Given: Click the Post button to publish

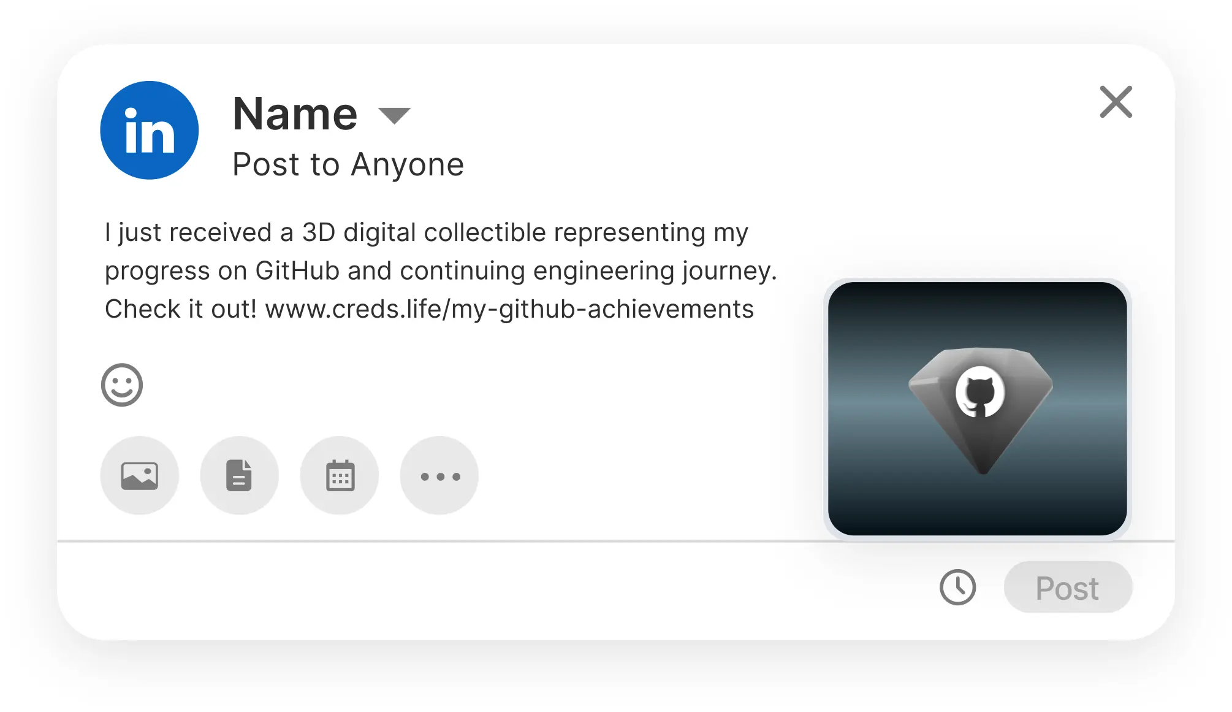Looking at the screenshot, I should click(1067, 588).
